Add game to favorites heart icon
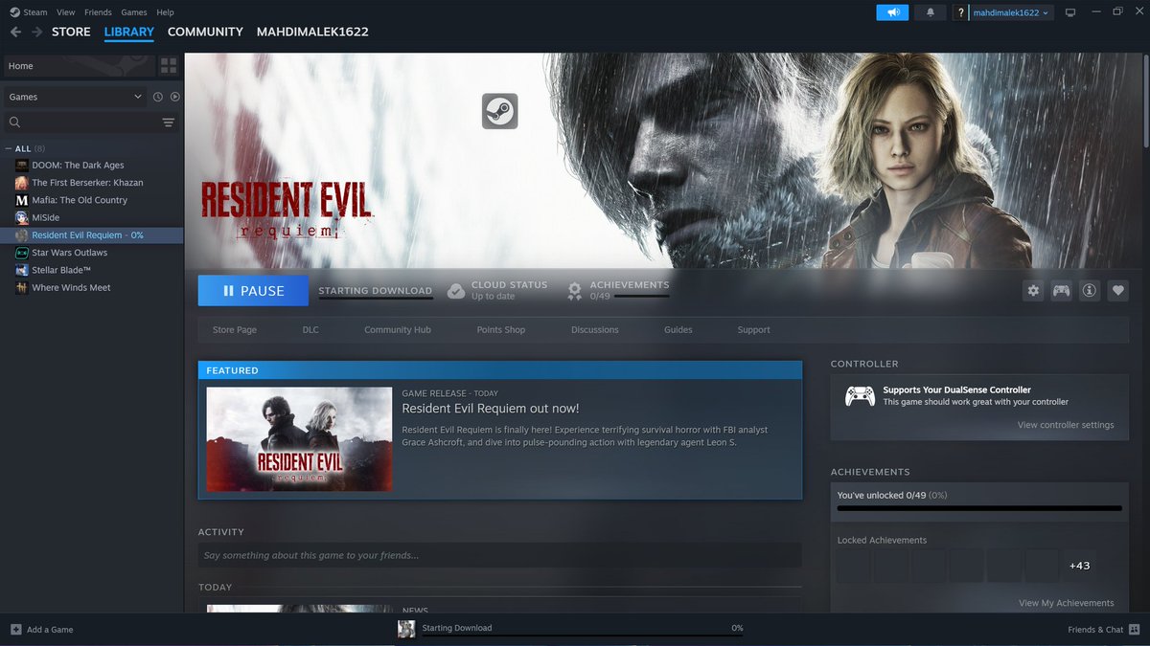 point(1117,291)
